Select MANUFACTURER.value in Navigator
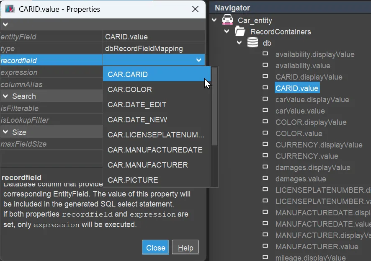This screenshot has height=261, width=371. (317, 247)
